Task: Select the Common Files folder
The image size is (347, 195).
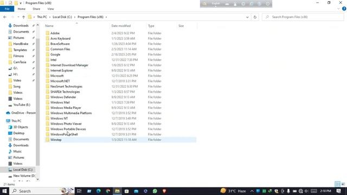Action: [60, 49]
